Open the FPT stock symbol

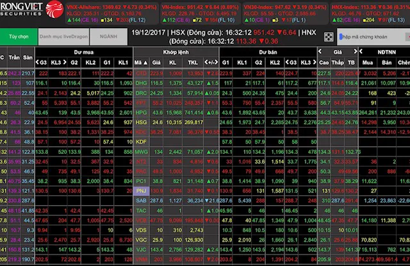[141, 102]
